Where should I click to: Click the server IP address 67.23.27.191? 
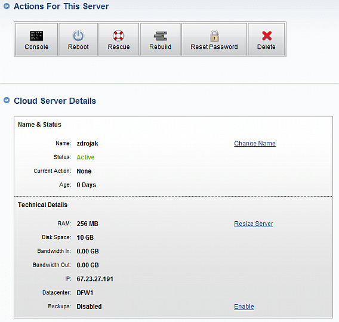(95, 279)
